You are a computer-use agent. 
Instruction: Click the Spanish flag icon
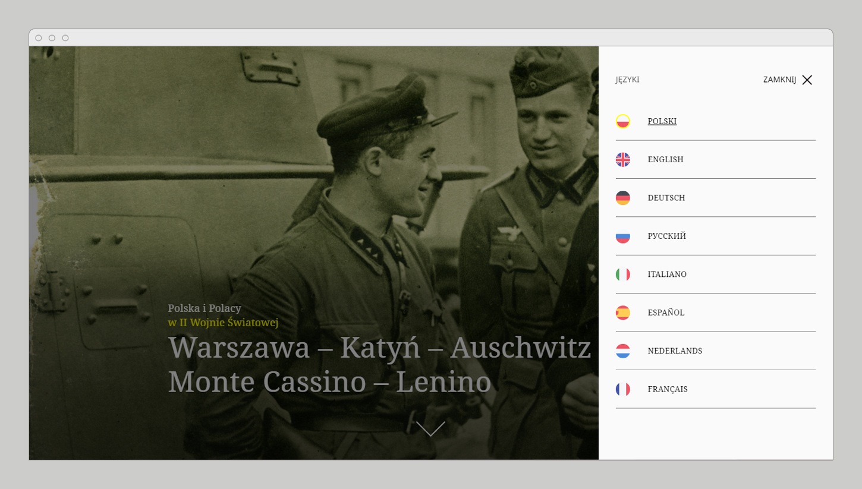pyautogui.click(x=622, y=313)
